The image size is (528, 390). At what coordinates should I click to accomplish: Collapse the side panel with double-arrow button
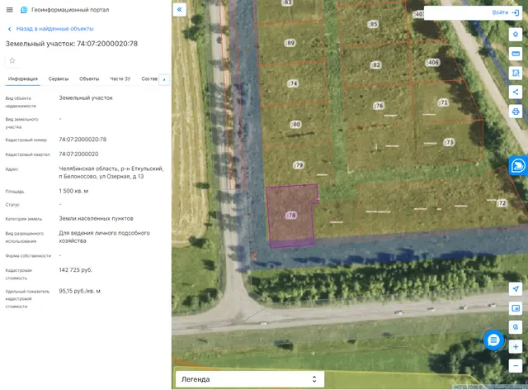(x=180, y=9)
